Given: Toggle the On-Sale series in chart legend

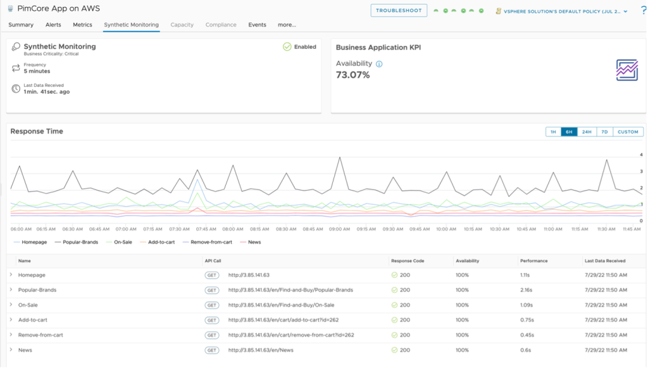Looking at the screenshot, I should point(119,242).
